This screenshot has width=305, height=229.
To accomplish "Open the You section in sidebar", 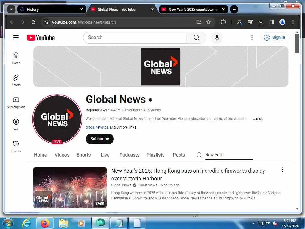I will pos(16,124).
